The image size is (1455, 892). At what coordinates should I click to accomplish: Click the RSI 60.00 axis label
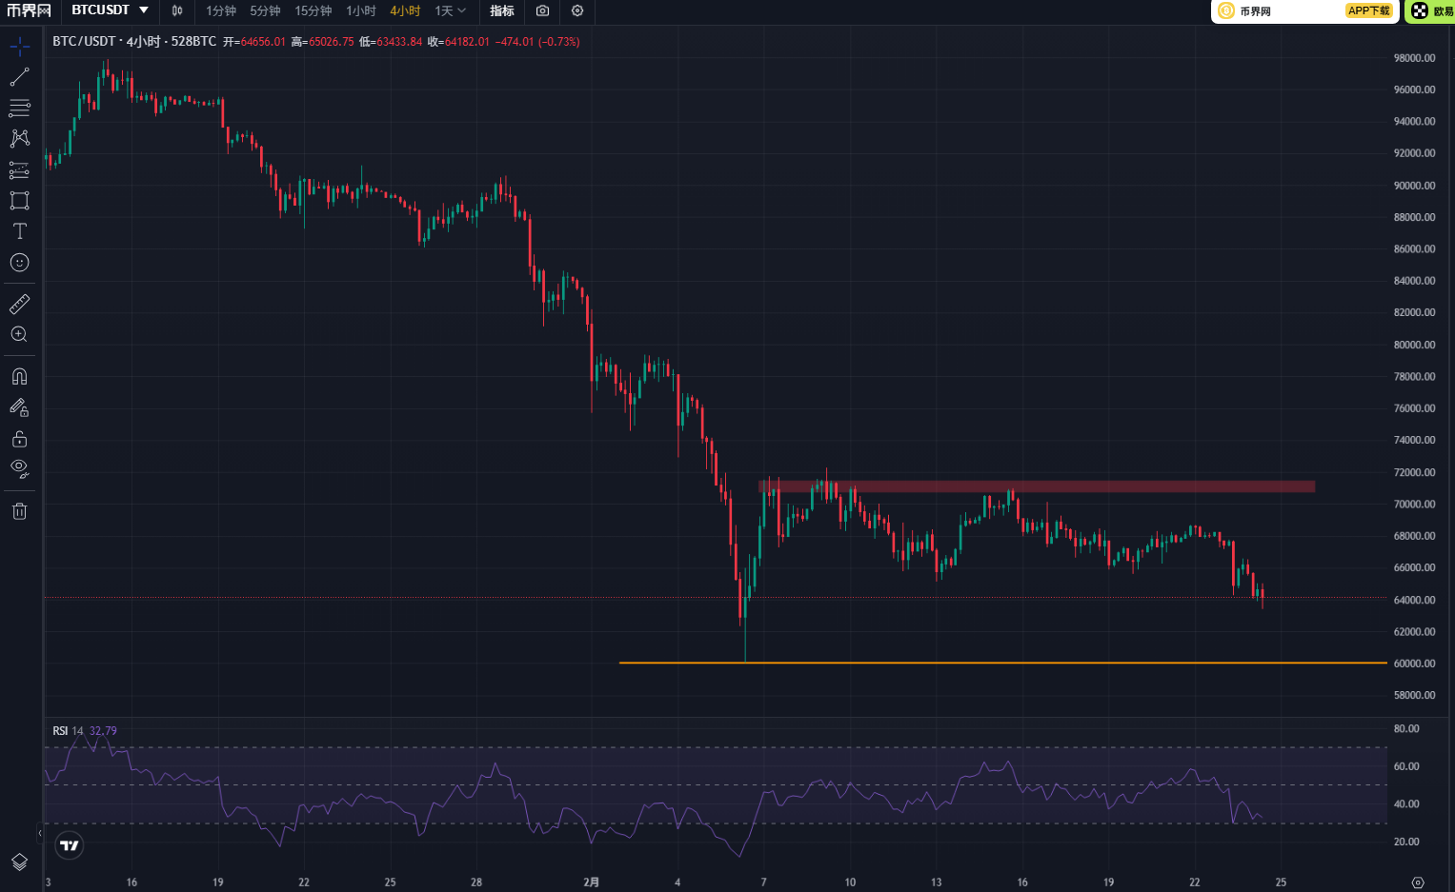1406,766
